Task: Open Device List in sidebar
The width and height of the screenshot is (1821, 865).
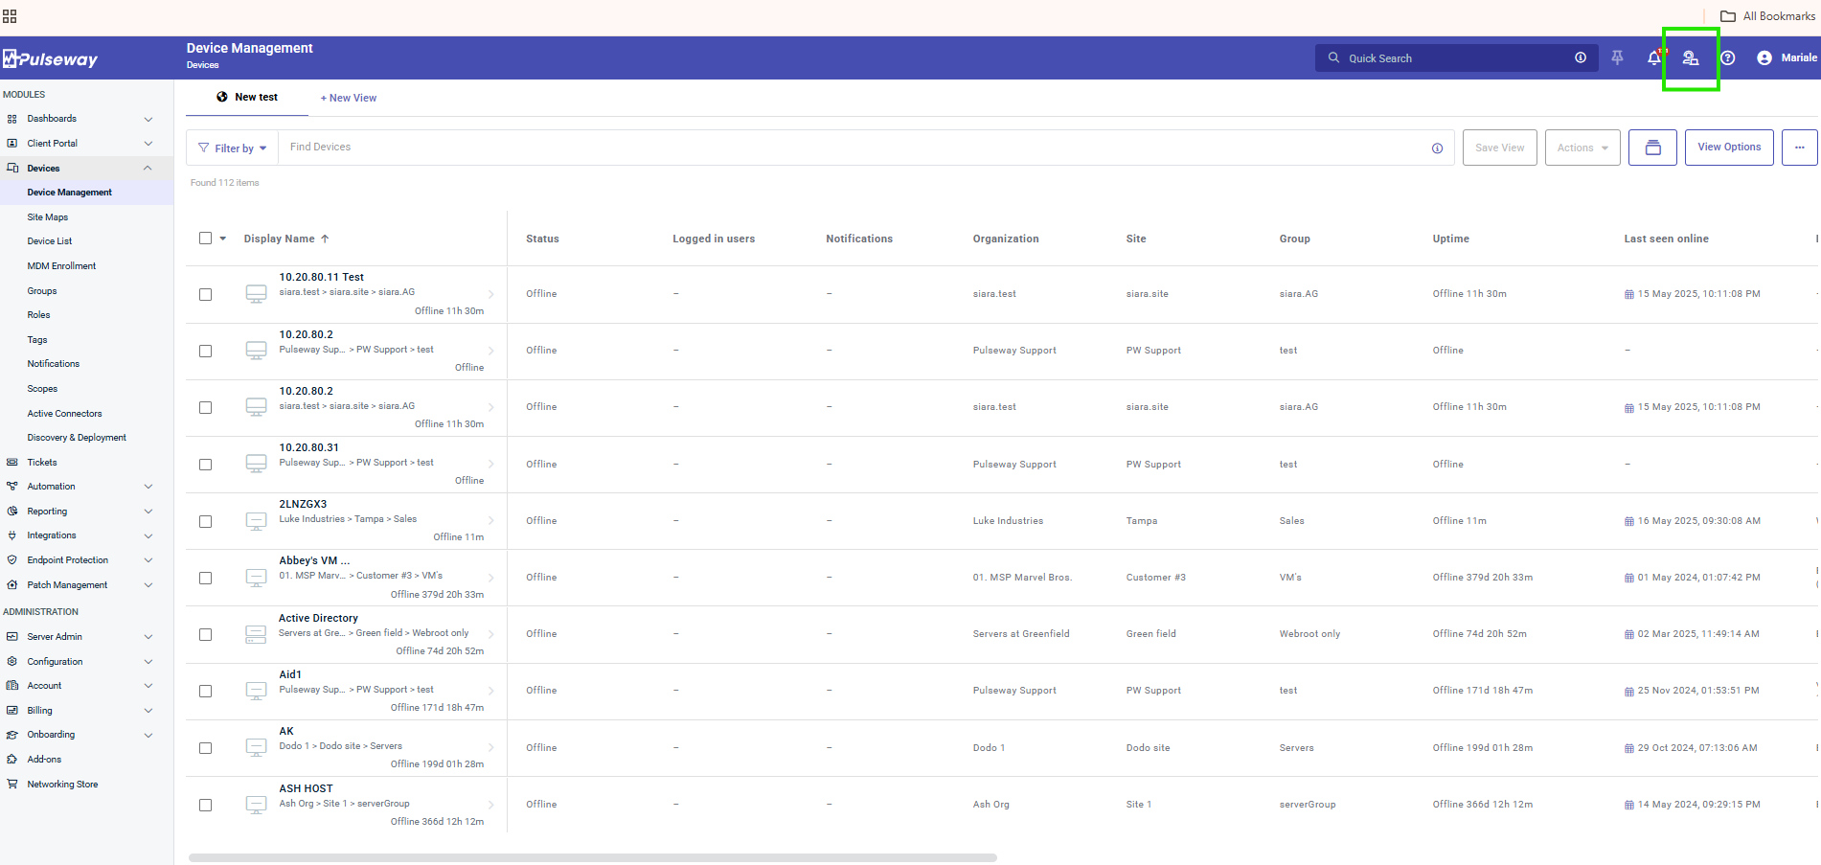Action: pos(50,241)
